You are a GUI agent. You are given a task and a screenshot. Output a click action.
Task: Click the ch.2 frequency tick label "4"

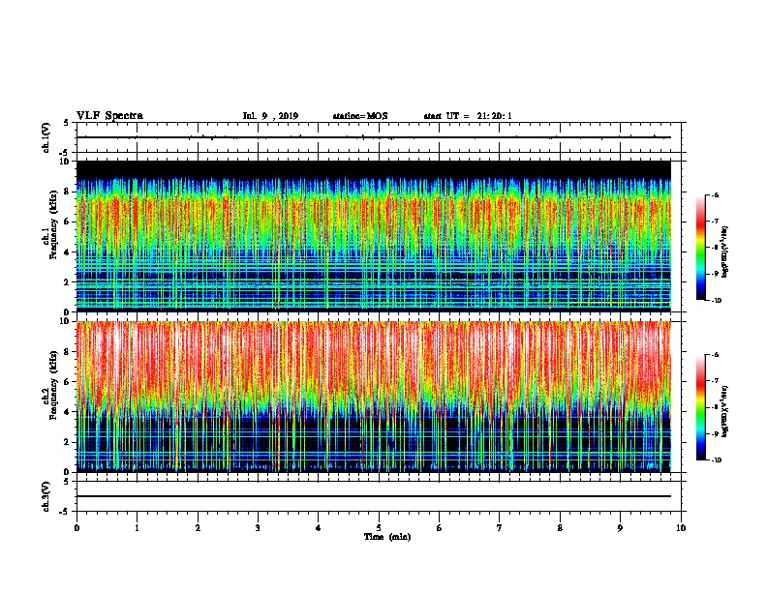pos(67,412)
